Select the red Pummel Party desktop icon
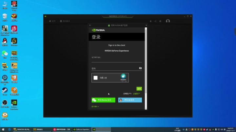 [14, 6]
